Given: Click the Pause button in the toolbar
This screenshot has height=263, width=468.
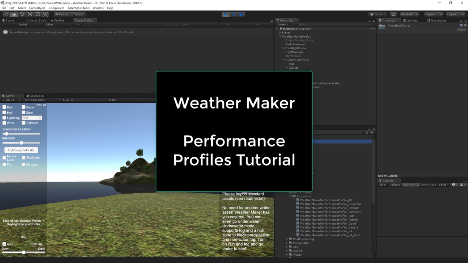Looking at the screenshot, I should point(234,14).
